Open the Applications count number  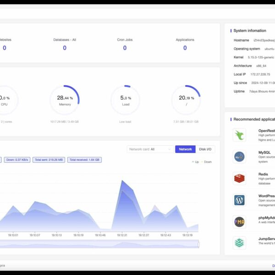185,48
